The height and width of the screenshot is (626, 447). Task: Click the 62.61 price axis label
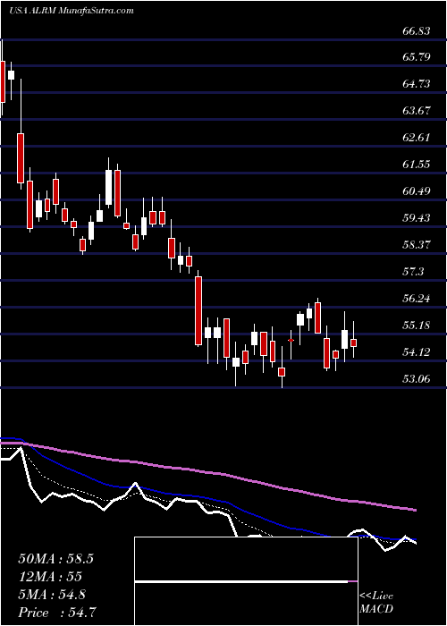pos(417,138)
